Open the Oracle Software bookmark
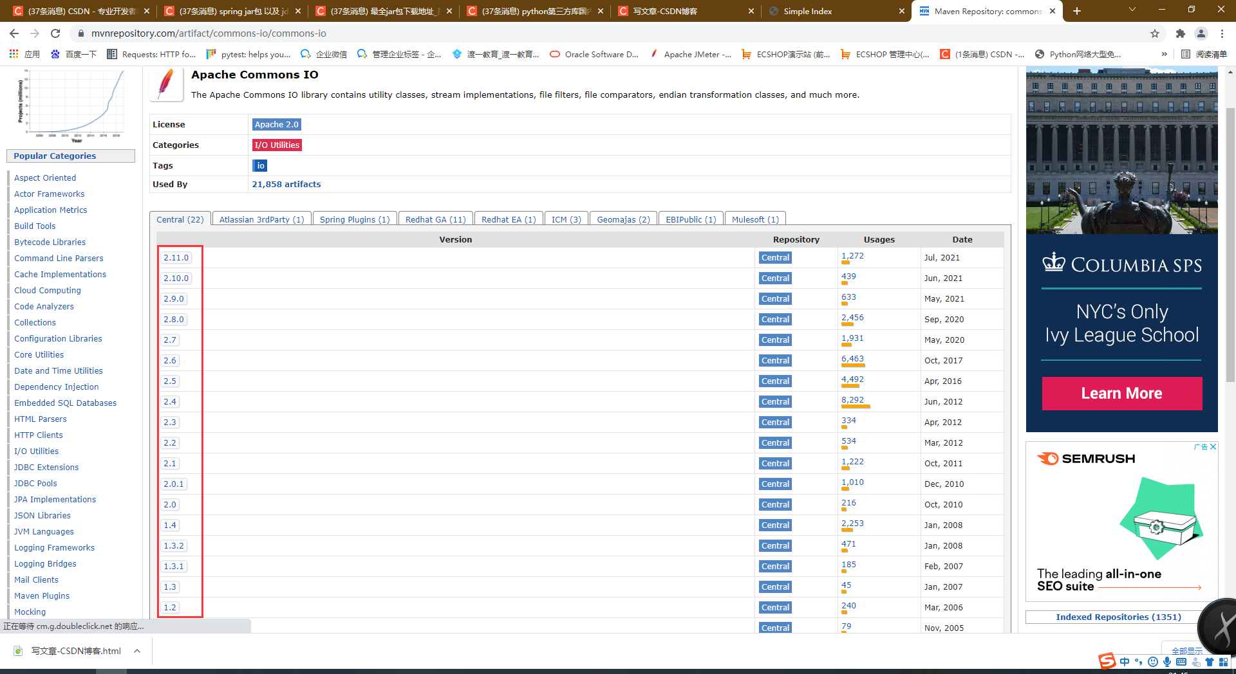The image size is (1236, 674). click(594, 55)
